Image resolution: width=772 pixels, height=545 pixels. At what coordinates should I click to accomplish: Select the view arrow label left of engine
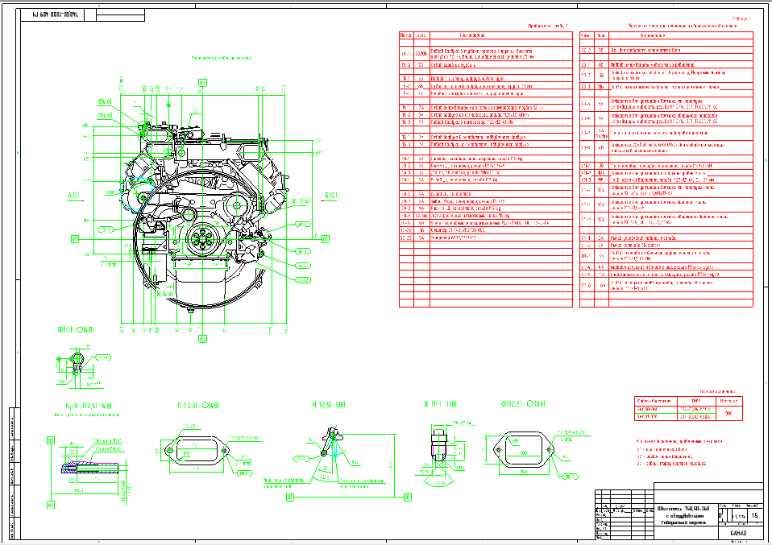73,196
